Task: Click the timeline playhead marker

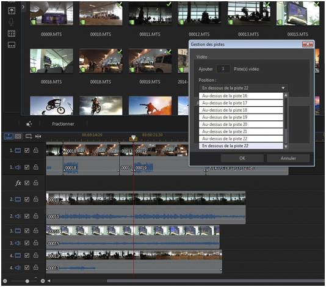Action: [x=133, y=138]
